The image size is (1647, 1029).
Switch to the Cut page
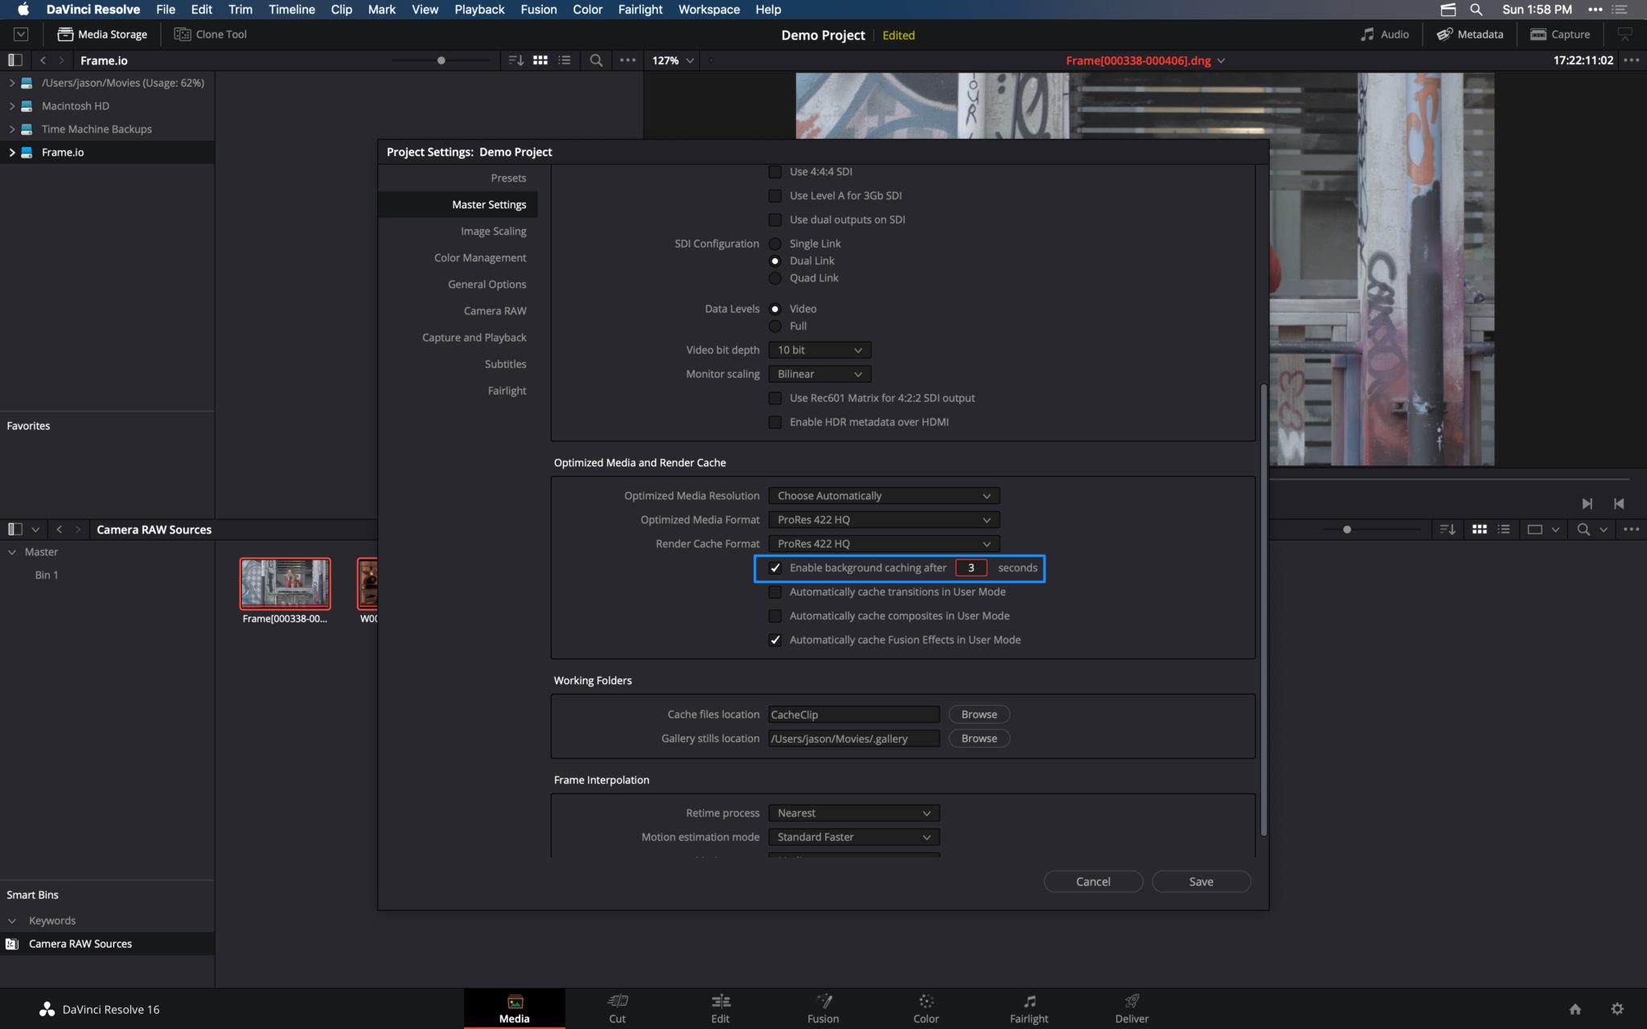tap(617, 1007)
